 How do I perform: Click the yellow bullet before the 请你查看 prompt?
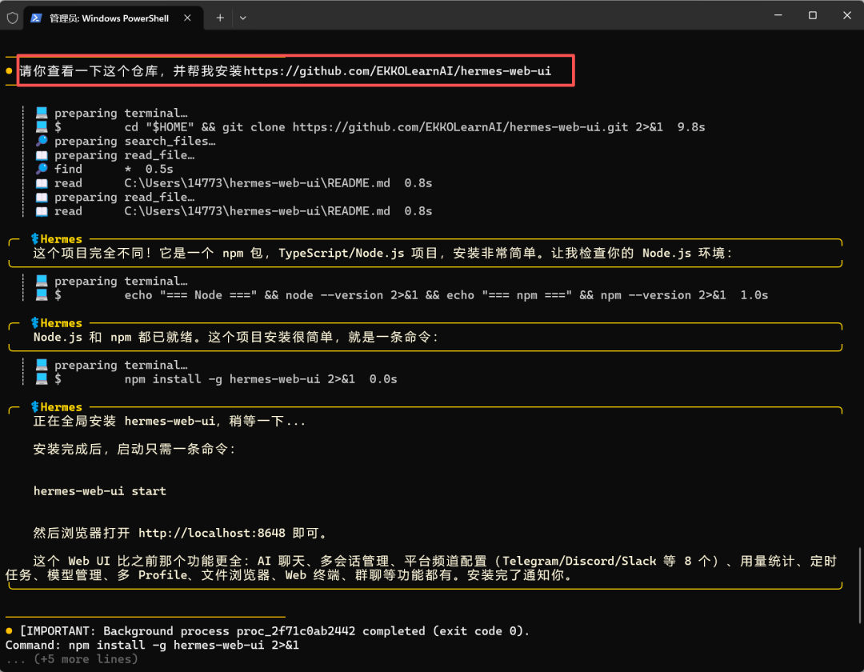tap(9, 71)
